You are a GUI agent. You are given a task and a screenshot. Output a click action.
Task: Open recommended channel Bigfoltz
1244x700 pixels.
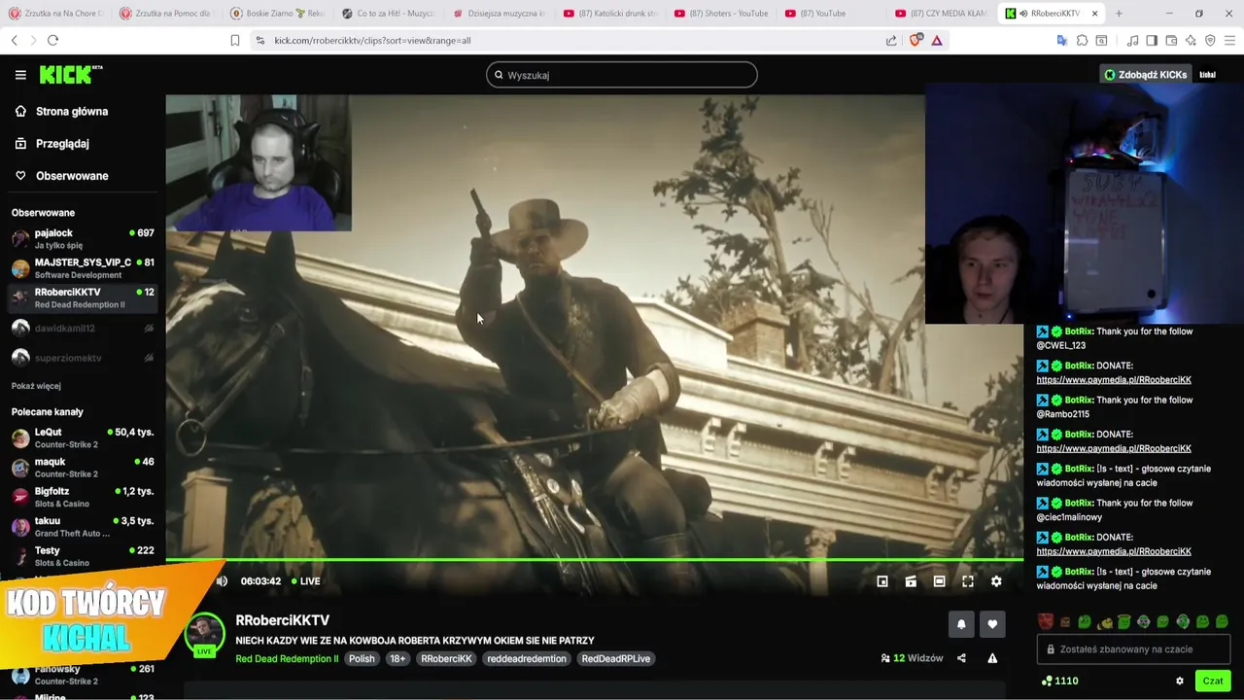pos(82,497)
